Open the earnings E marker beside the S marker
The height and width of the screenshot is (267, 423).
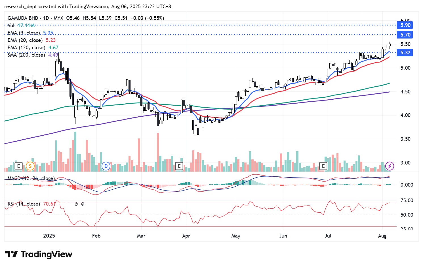point(18,166)
